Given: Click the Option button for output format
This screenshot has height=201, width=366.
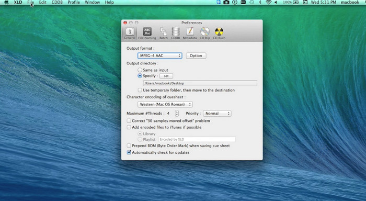Looking at the screenshot, I should pos(196,55).
